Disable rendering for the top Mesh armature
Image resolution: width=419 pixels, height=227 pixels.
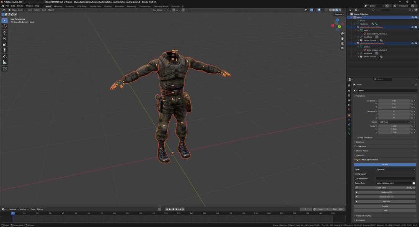tap(416, 17)
